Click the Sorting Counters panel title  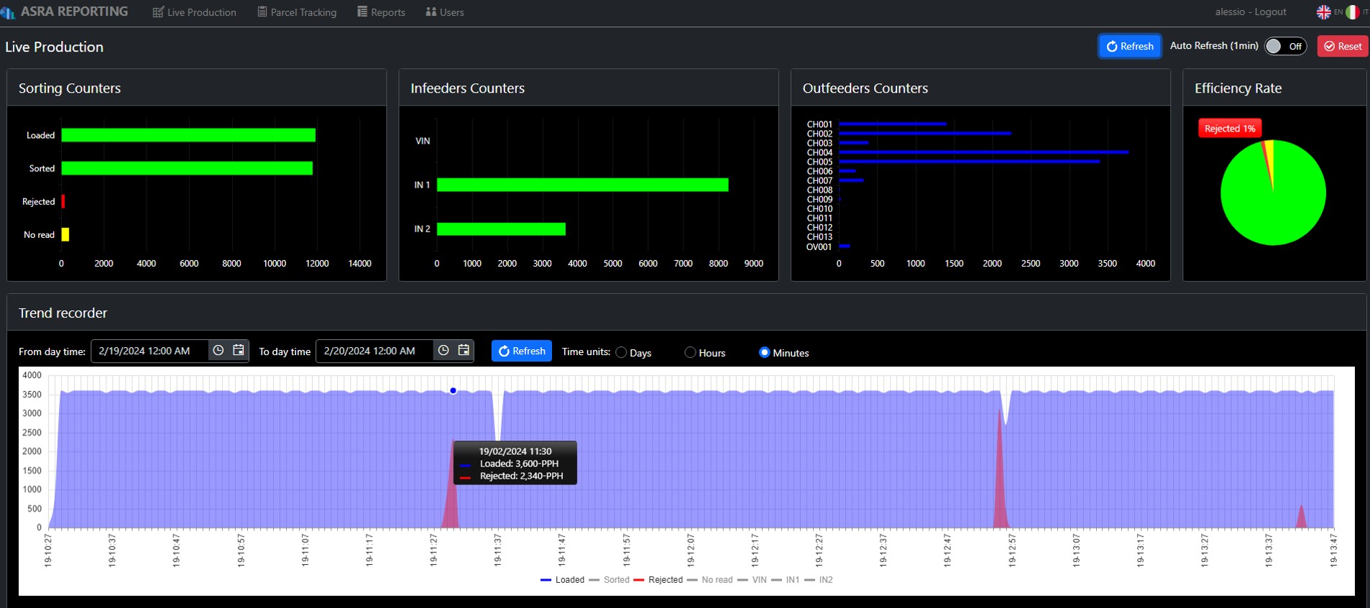(x=70, y=88)
